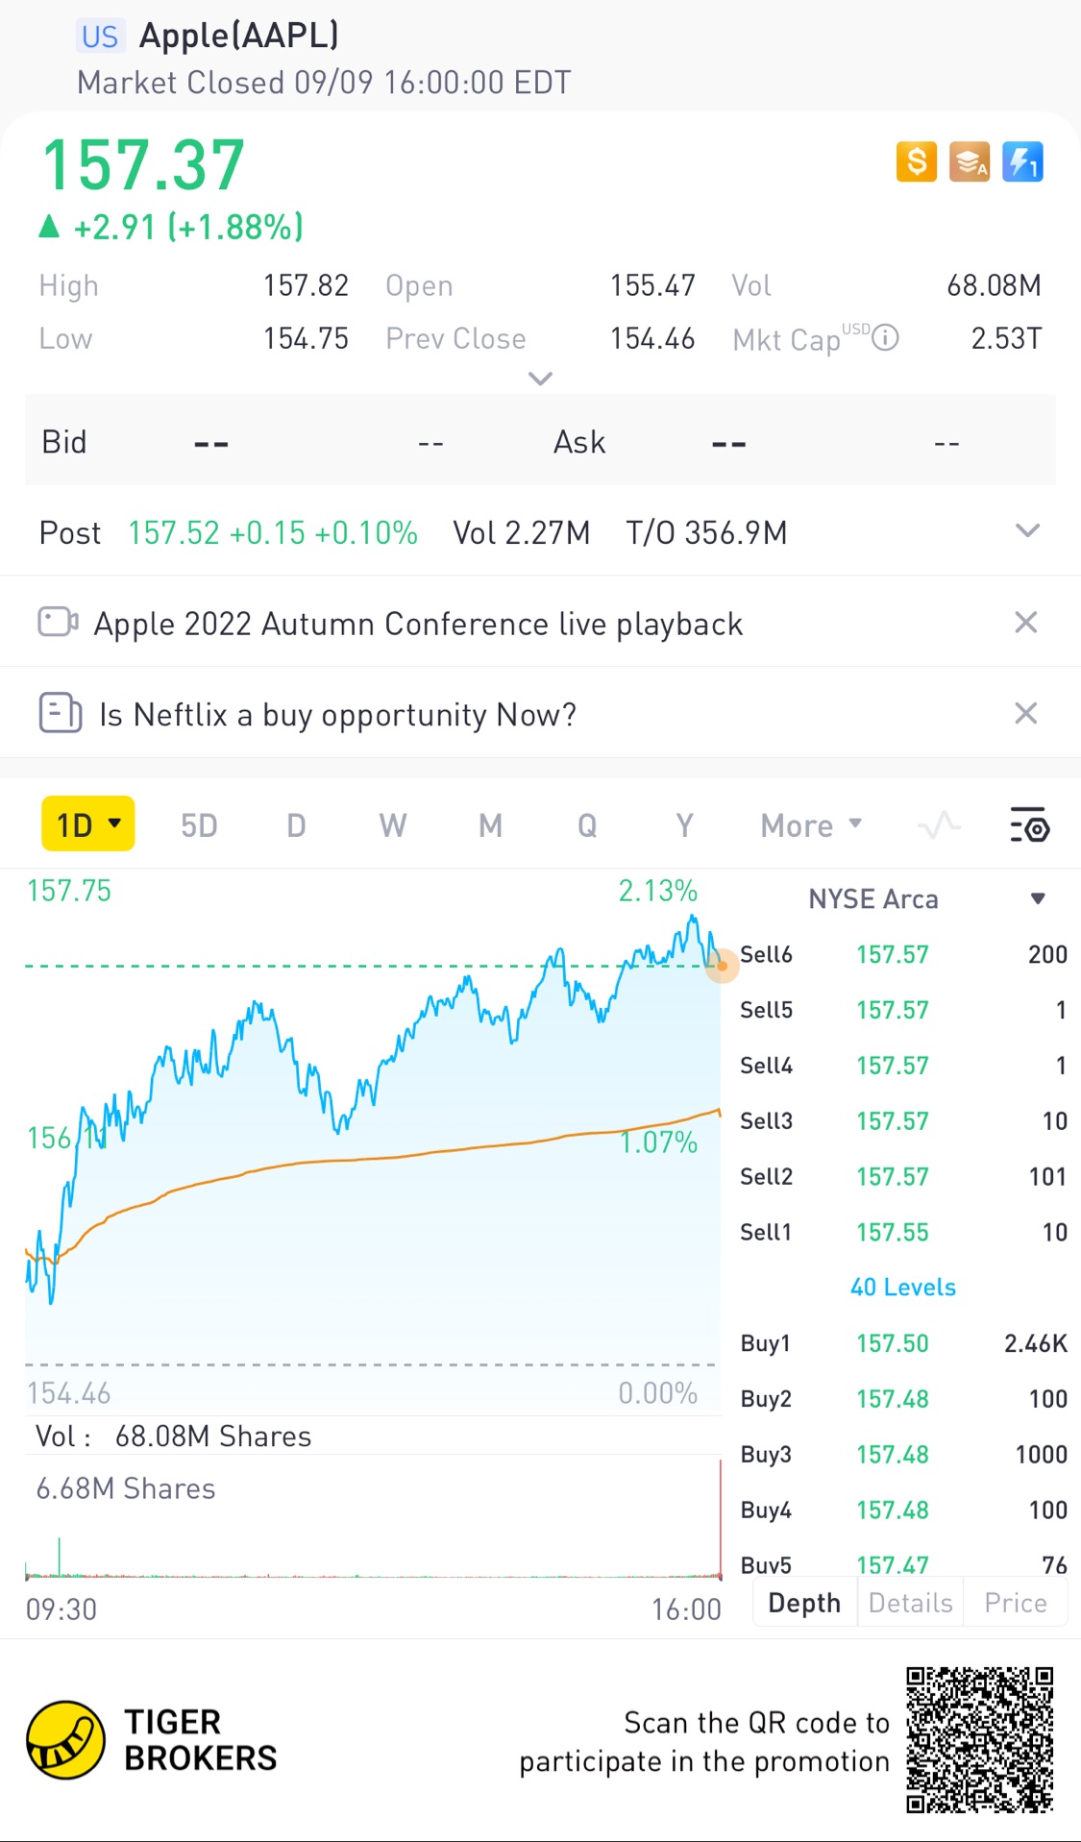Expand more quote details chevron
The image size is (1081, 1842).
540,379
